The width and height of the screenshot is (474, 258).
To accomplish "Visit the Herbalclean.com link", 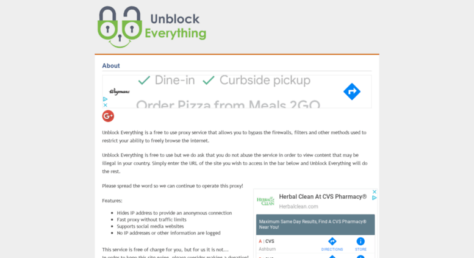I will (298, 207).
